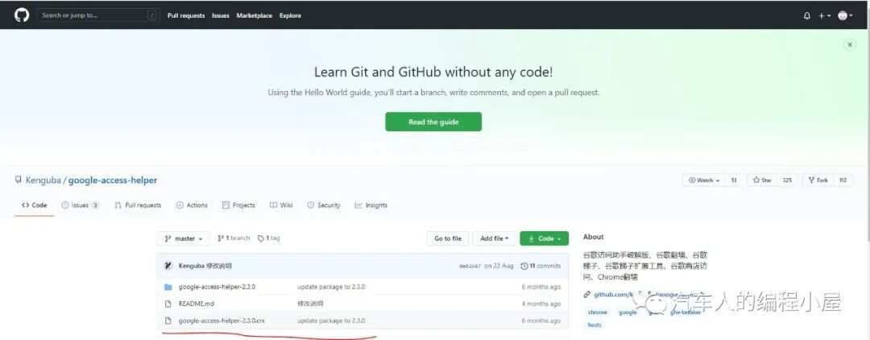Switch to the Insights tab
Viewport: 870px width, 340px height.
371,205
